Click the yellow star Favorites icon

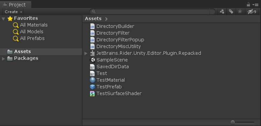pyautogui.click(x=10, y=18)
